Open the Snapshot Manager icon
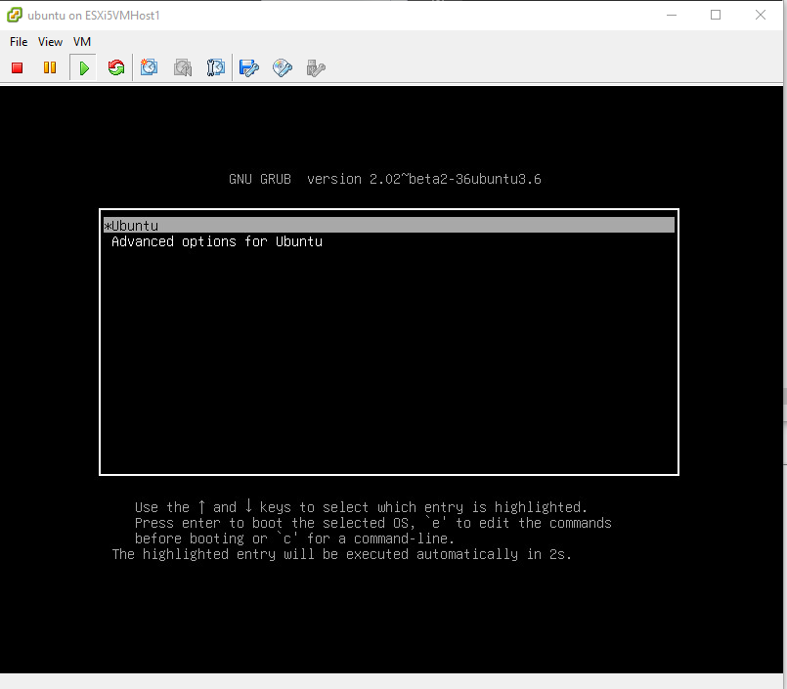This screenshot has height=689, width=787. pos(216,67)
